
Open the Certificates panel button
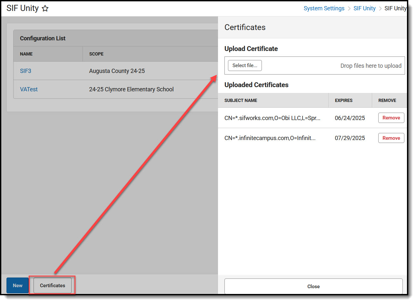[53, 286]
